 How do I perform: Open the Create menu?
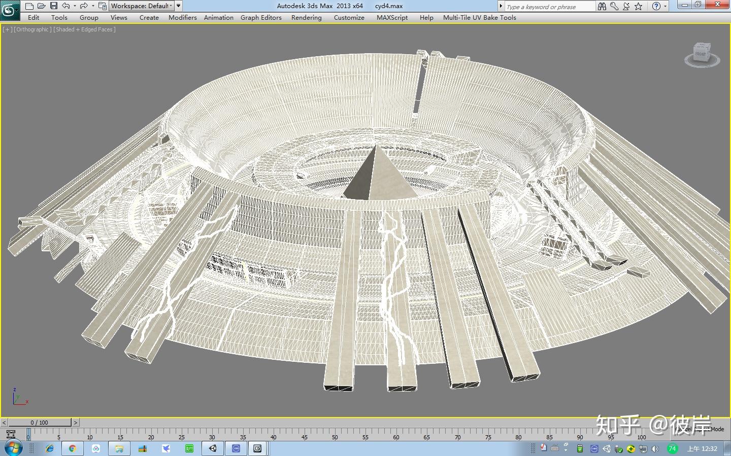(x=149, y=17)
